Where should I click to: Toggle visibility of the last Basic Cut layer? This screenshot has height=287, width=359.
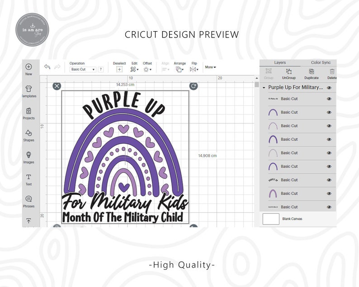coord(329,207)
